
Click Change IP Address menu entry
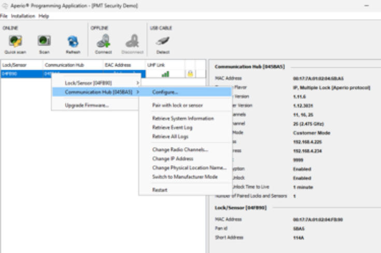173,159
